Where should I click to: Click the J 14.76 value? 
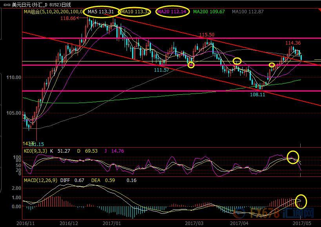point(114,151)
